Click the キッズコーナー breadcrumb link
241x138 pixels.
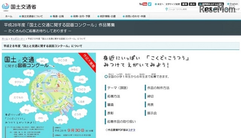18,39
